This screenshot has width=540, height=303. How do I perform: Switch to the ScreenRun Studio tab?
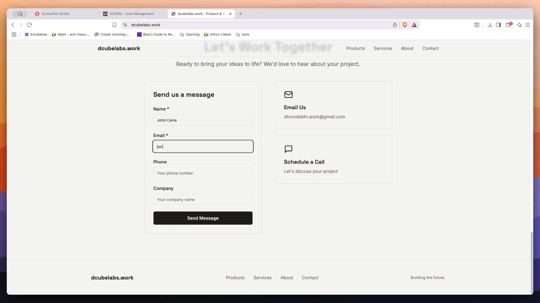click(x=55, y=14)
